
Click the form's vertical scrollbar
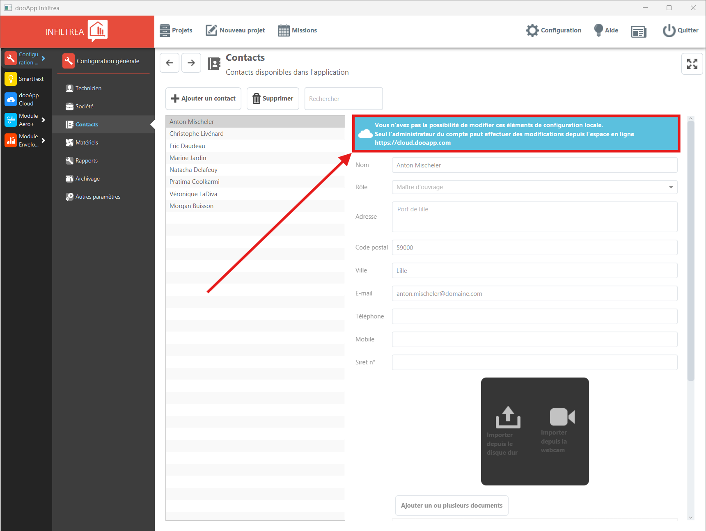tap(691, 251)
